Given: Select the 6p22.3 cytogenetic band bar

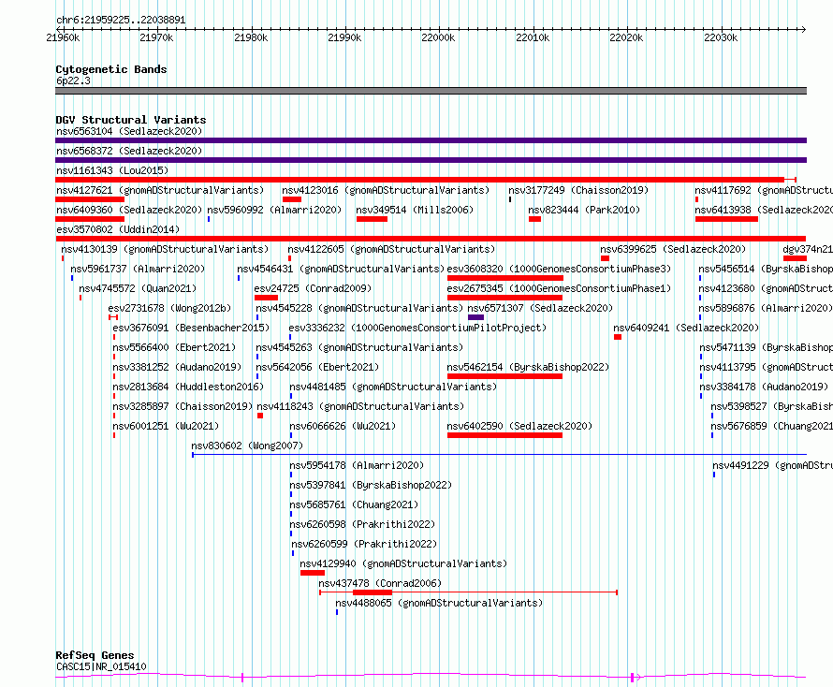Looking at the screenshot, I should [x=431, y=91].
